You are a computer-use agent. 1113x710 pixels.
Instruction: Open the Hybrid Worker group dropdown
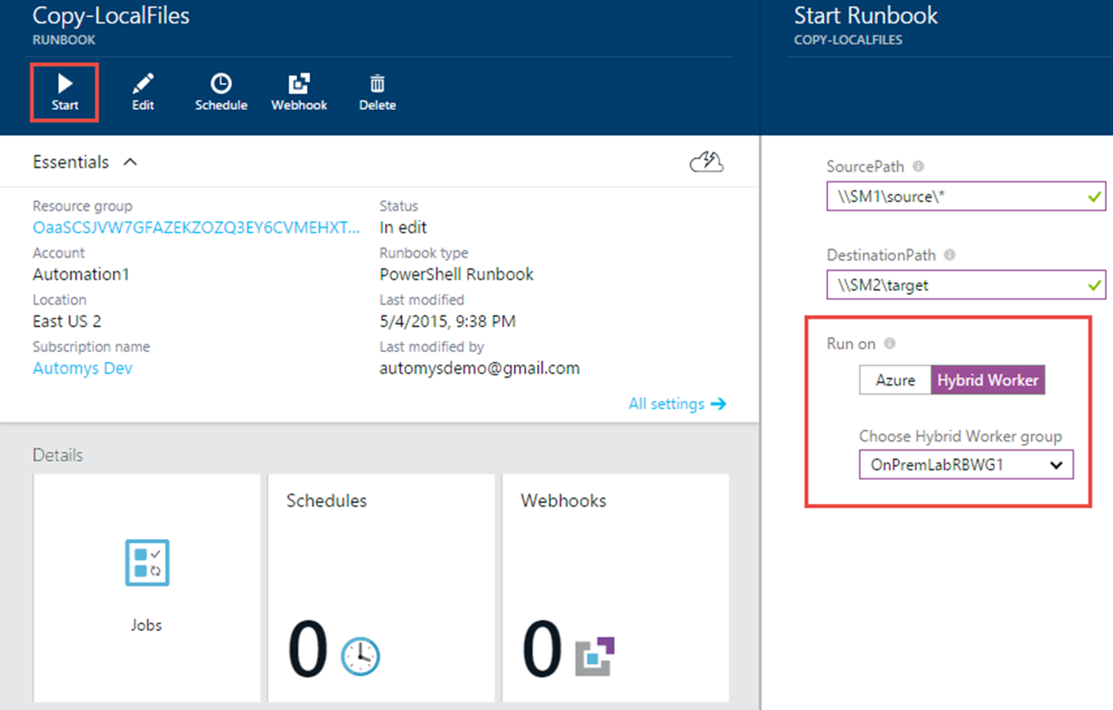966,465
